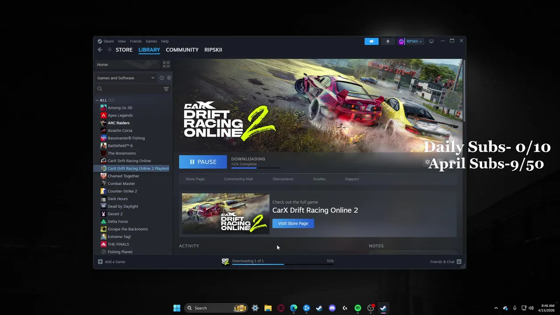
Task: Go to the COMMUNITY tab
Action: [182, 50]
